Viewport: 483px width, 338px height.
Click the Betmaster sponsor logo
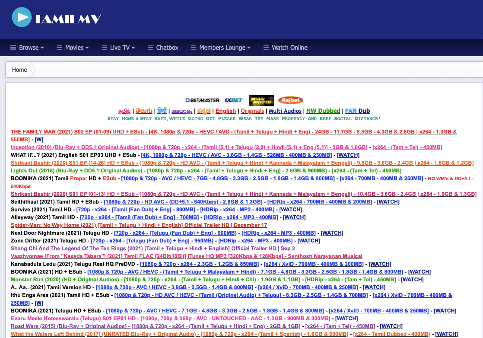(202, 100)
